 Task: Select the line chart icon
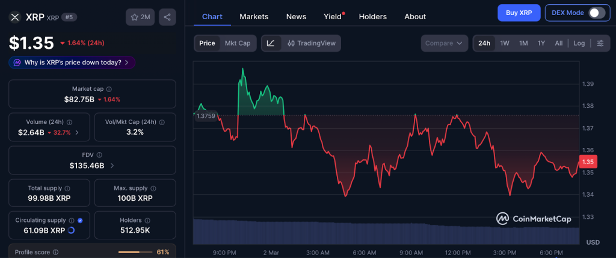pos(271,43)
